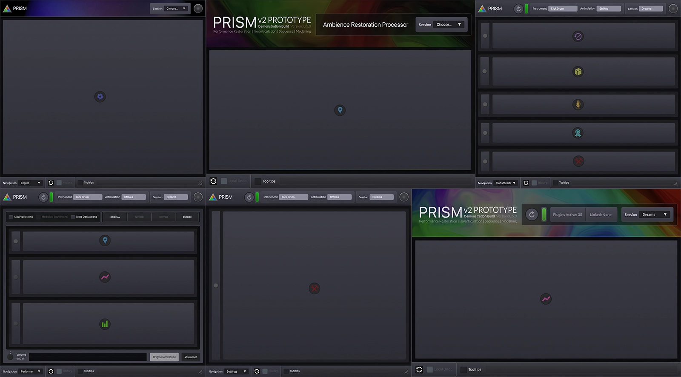
Task: Open Instrument Kick Drum field in Transformer window
Action: pos(563,9)
